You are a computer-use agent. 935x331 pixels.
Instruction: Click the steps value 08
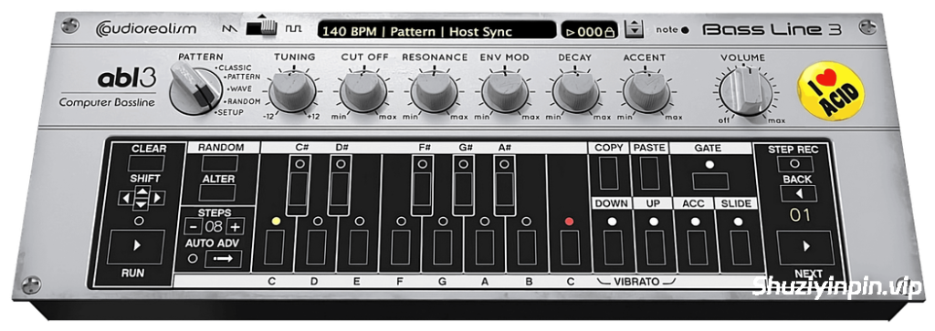coord(214,226)
